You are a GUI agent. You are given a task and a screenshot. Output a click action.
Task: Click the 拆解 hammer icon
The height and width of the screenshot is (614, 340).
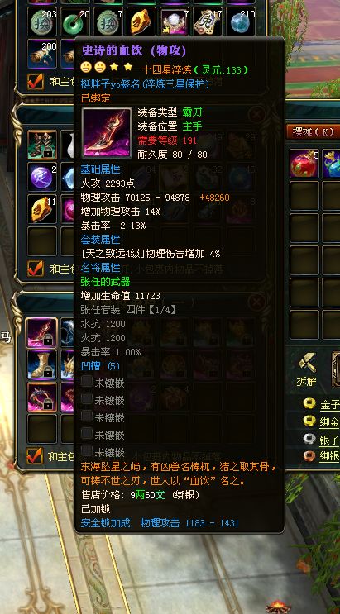(307, 363)
